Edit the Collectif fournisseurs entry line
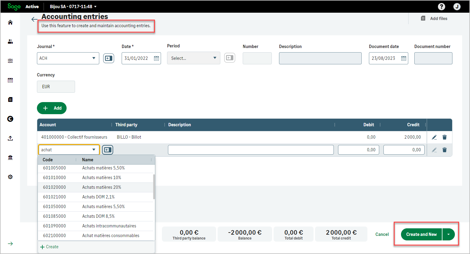470x254 pixels. (x=434, y=137)
